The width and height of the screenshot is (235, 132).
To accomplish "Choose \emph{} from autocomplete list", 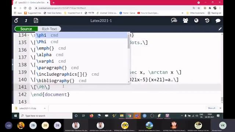I will click(x=81, y=48).
